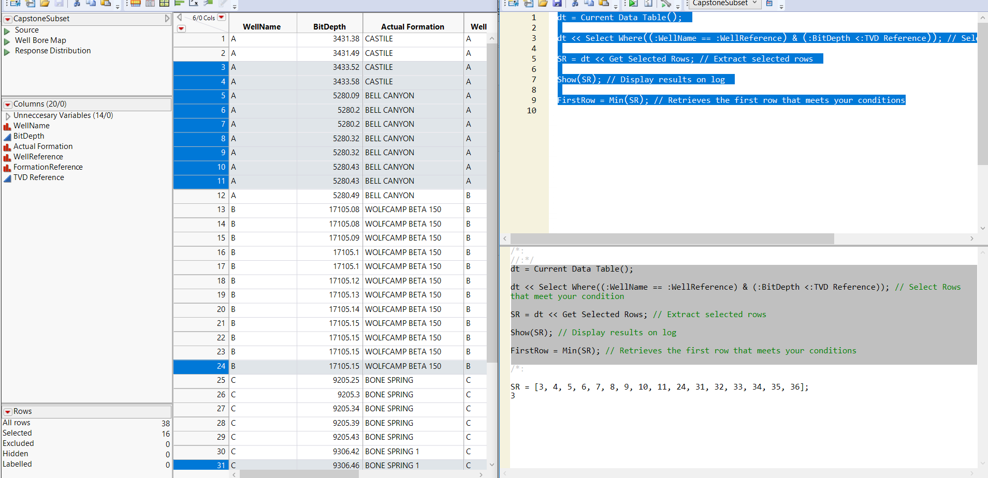
Task: Open the Rows red triangle menu
Action: click(8, 412)
